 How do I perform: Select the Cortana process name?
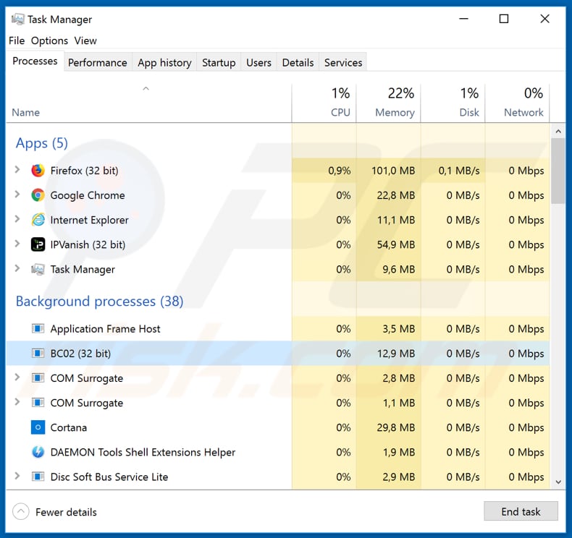(x=69, y=427)
